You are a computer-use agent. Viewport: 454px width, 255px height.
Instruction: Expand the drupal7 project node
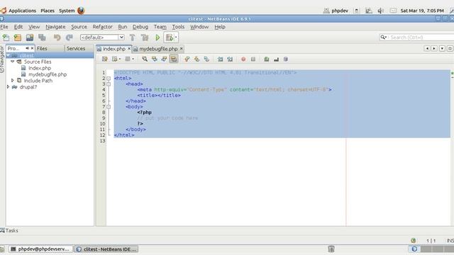click(x=8, y=86)
